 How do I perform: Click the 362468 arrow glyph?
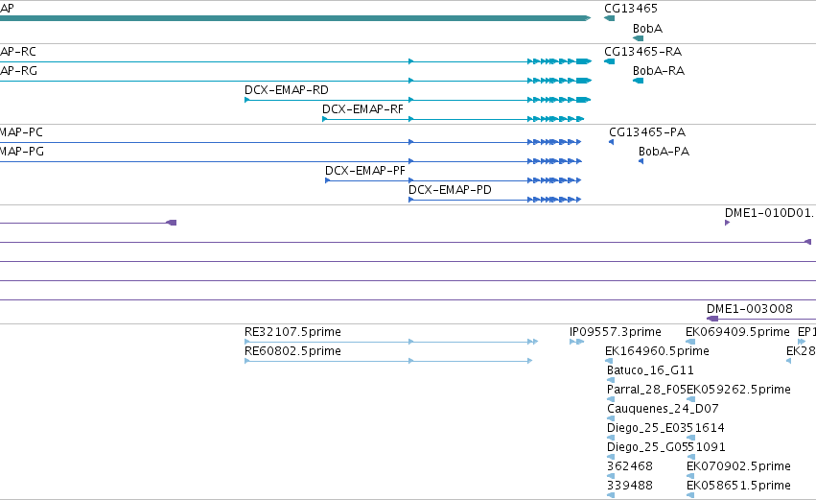coord(611,476)
